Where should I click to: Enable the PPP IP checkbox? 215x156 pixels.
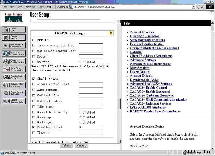click(34, 40)
